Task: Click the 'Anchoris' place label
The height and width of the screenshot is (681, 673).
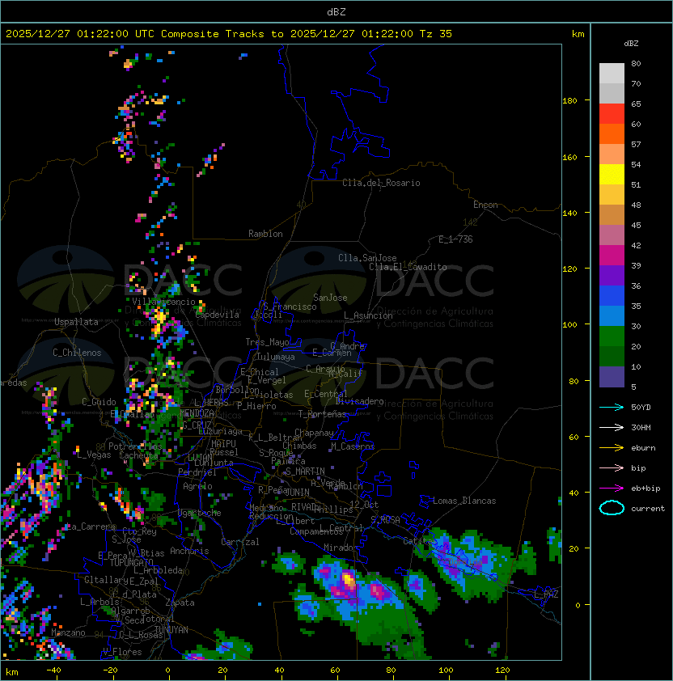Action: coord(189,551)
